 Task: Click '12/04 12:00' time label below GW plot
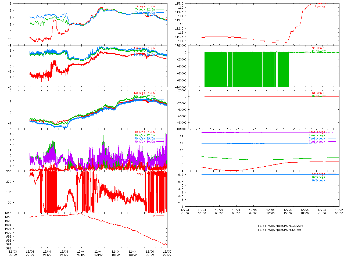click(270, 212)
